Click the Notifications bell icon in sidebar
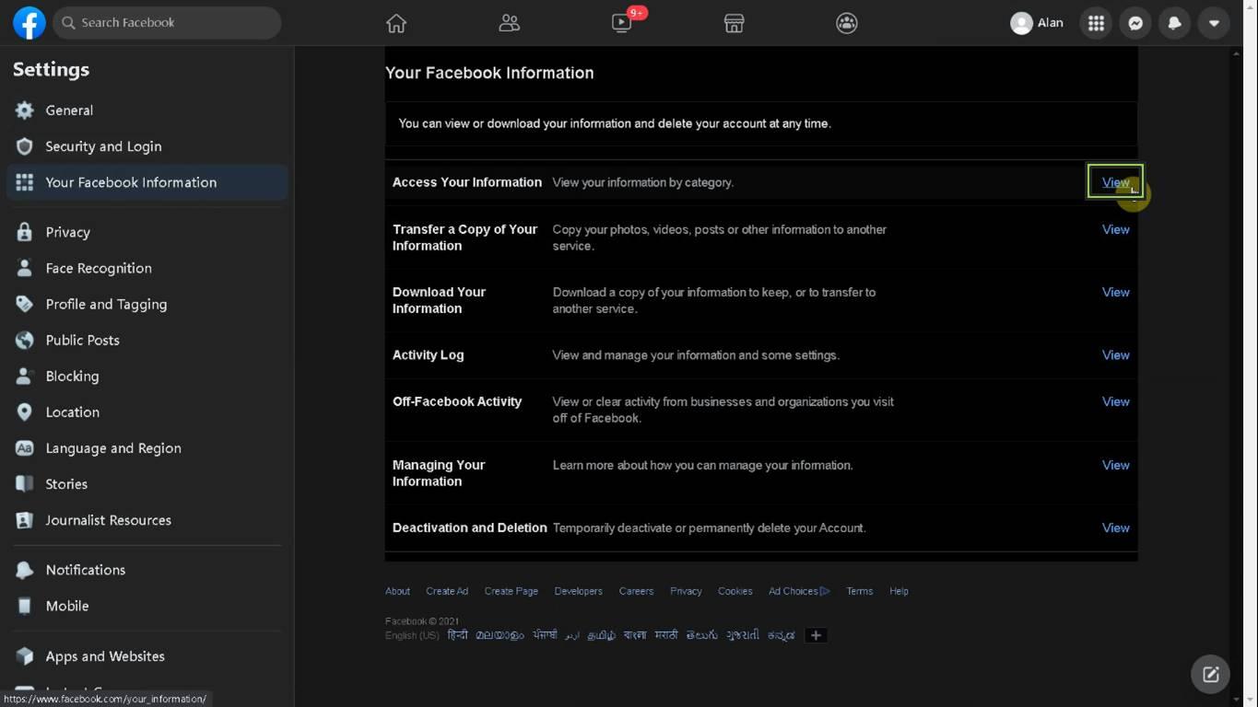 click(x=25, y=570)
